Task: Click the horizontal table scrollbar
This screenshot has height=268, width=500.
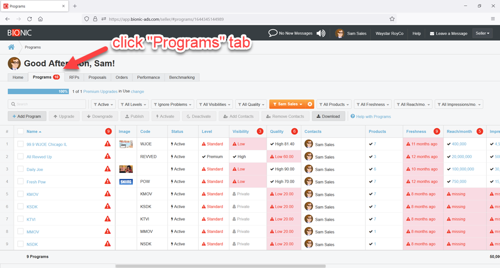Action: [220, 266]
